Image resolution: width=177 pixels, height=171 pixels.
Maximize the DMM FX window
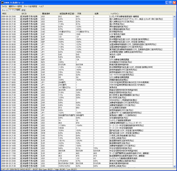(170, 3)
